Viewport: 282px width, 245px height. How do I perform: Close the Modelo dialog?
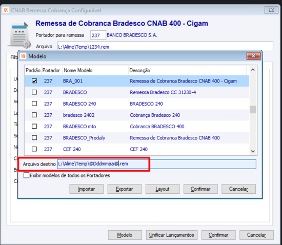pos(253,56)
